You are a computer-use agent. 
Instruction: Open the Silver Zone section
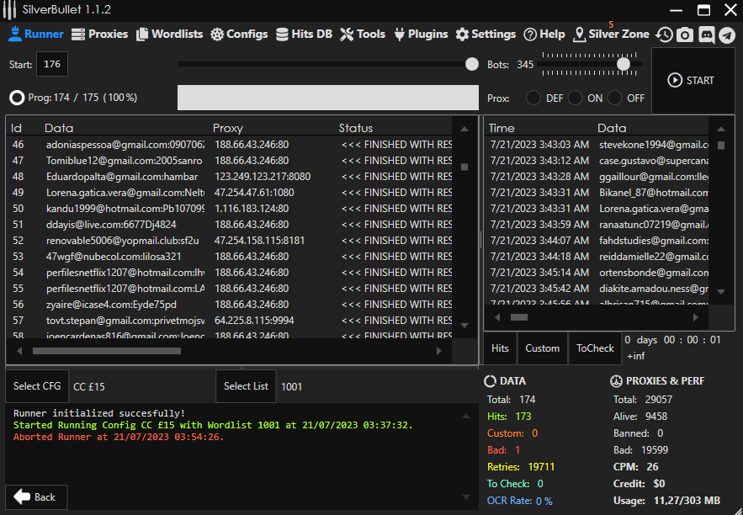tap(611, 35)
